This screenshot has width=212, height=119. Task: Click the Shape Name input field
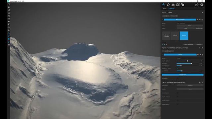tap(190, 58)
